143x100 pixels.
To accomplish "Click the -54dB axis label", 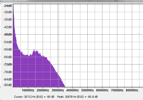I will coord(8,42).
